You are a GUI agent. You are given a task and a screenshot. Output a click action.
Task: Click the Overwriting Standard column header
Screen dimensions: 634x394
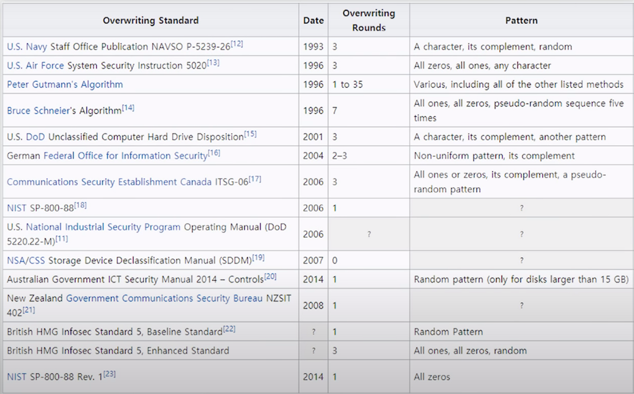click(x=151, y=21)
